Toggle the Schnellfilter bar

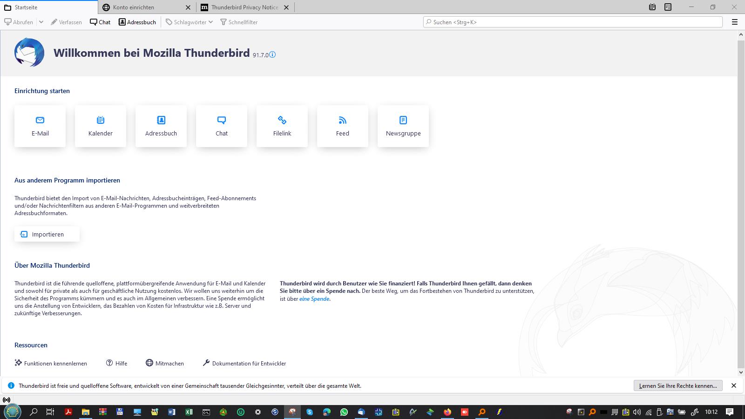239,22
